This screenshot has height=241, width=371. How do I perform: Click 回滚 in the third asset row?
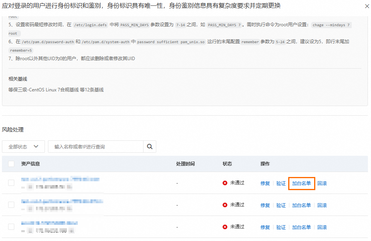coord(322,227)
